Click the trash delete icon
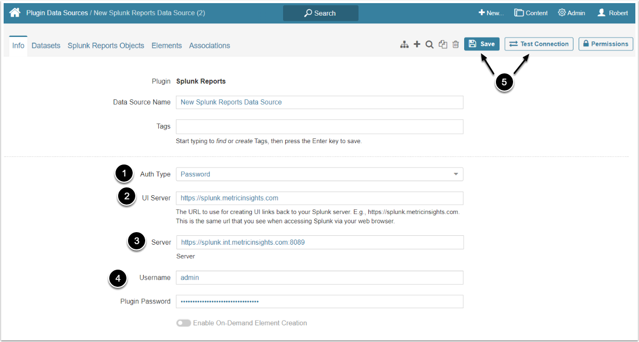 click(x=455, y=45)
